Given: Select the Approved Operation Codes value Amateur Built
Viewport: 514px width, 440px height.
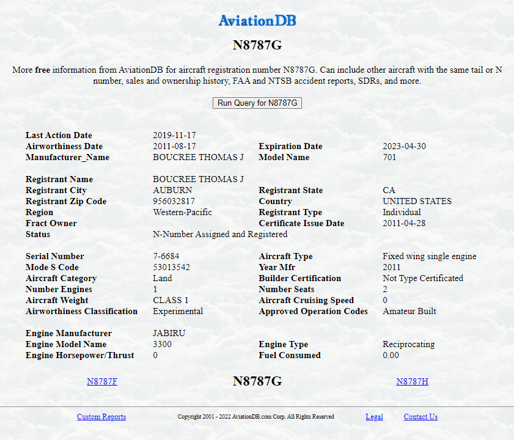Looking at the screenshot, I should (x=409, y=311).
